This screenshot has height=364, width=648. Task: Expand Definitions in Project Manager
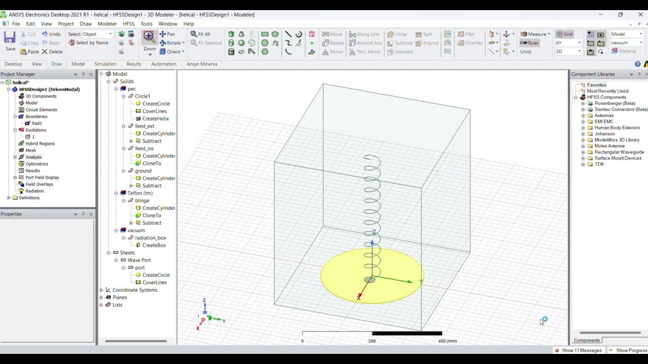pos(8,198)
